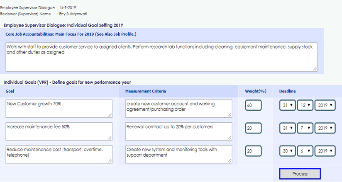The image size is (342, 182).
Task: Click the Renewal contract measurement criteria field
Action: click(x=178, y=131)
